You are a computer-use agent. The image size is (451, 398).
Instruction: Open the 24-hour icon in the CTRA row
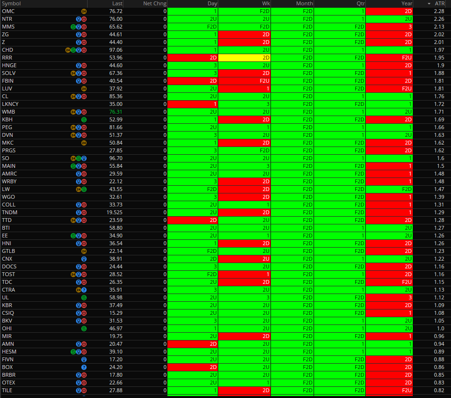(78, 290)
